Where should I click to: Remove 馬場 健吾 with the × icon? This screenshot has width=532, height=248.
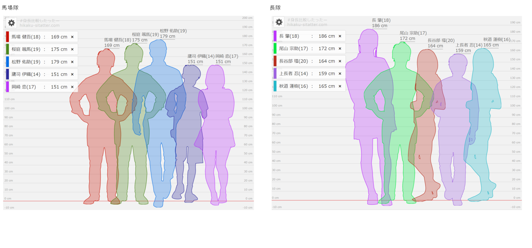tap(72, 37)
